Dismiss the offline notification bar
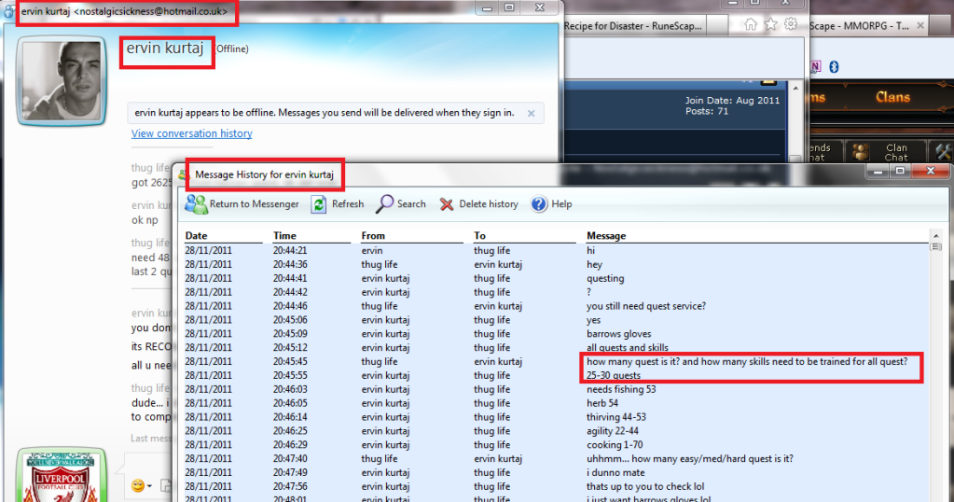 click(532, 113)
